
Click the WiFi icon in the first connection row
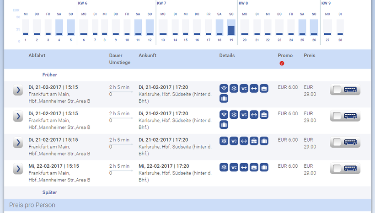[x=224, y=89]
